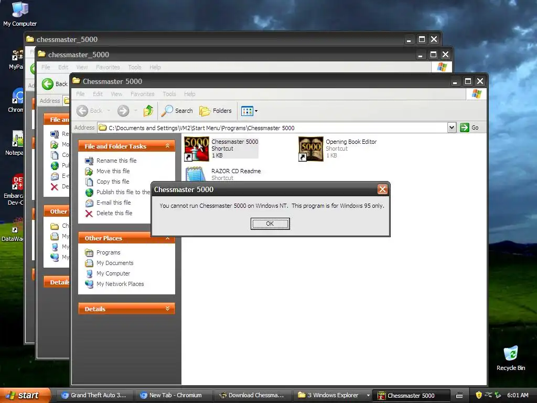Go to My Documents under Other Places
This screenshot has width=537, height=403.
click(x=115, y=263)
